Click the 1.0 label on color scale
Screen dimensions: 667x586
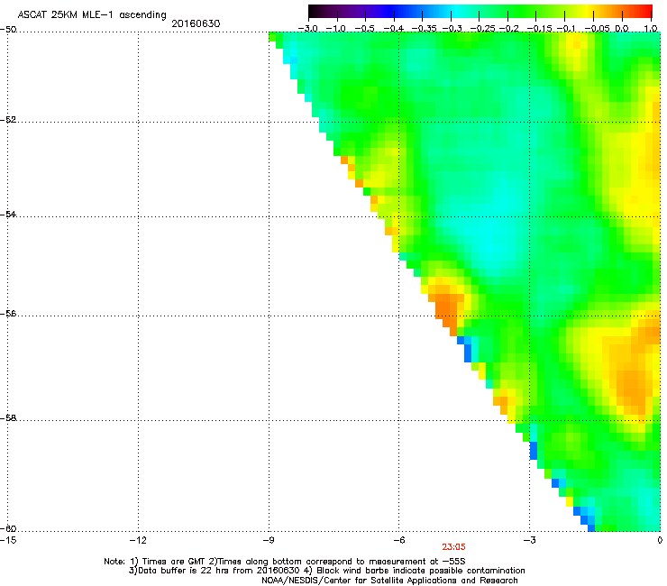tap(651, 29)
